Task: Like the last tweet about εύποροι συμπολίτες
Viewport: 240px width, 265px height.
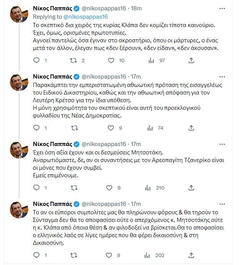Action: (109, 255)
